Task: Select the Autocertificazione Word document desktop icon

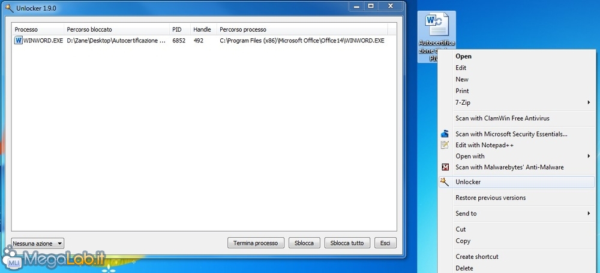Action: [x=437, y=37]
